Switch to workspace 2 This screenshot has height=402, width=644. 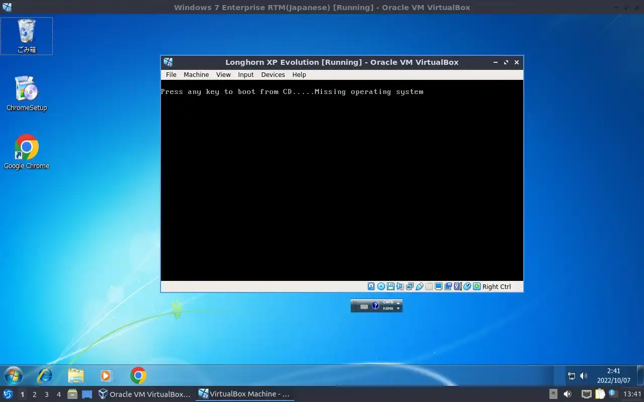pos(34,394)
